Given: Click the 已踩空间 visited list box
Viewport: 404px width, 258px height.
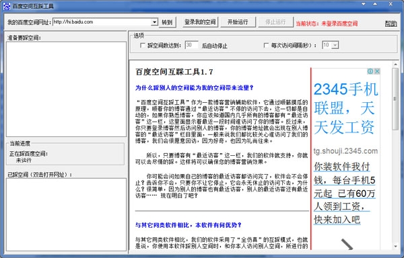Looking at the screenshot, I should tap(66, 214).
